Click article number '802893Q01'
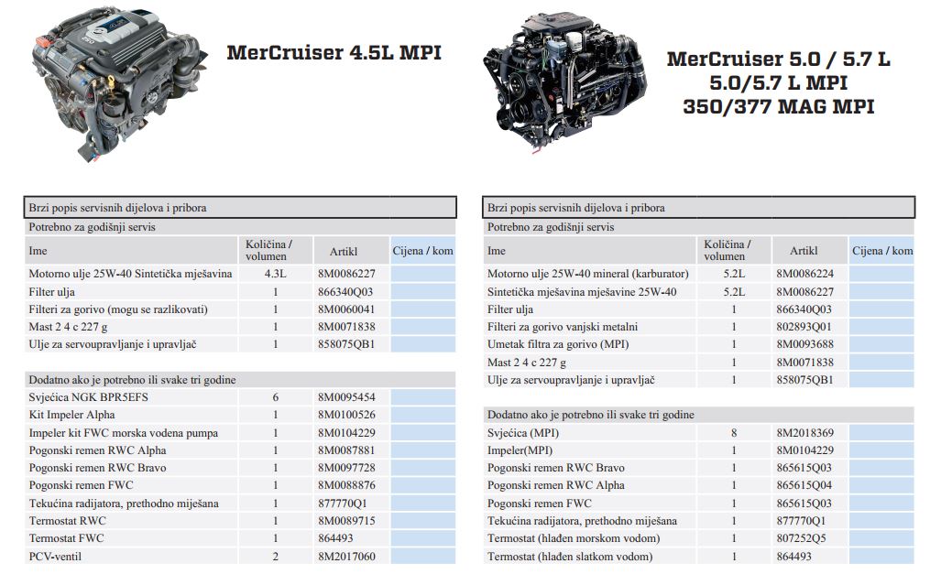 tap(804, 327)
